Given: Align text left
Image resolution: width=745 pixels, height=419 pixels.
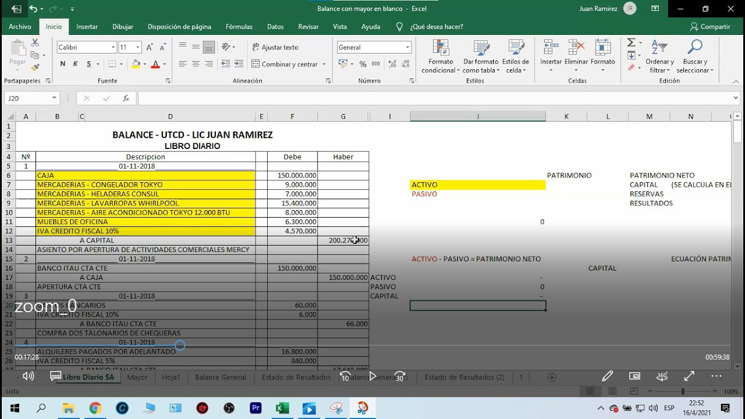Looking at the screenshot, I should point(183,64).
